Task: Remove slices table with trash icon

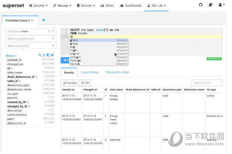Action: 52,55
